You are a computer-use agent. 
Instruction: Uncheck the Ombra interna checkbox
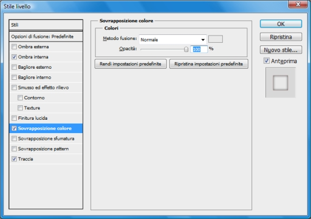click(x=14, y=57)
